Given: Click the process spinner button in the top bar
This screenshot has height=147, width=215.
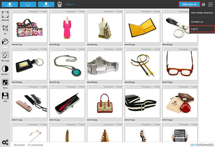Looking at the screenshot, I should click(28, 4).
